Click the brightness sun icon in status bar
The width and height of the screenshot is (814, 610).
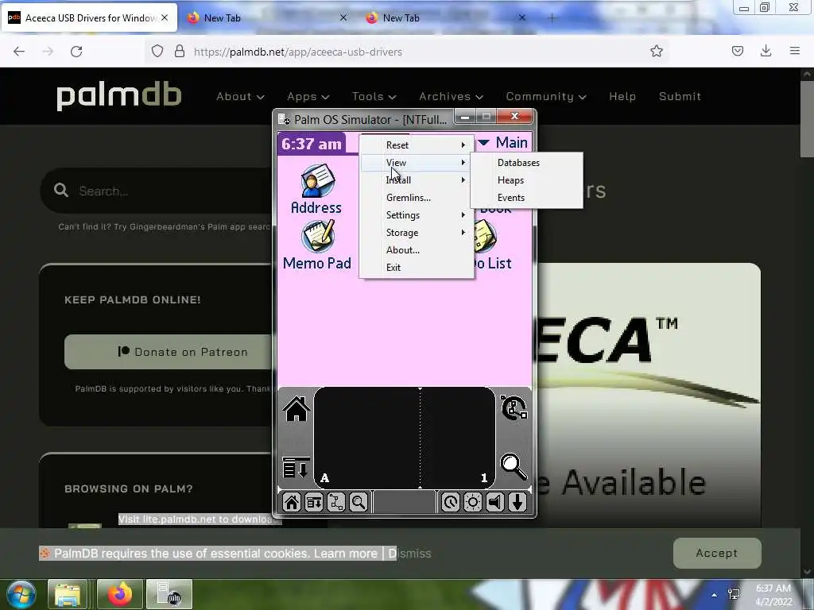pyautogui.click(x=473, y=502)
